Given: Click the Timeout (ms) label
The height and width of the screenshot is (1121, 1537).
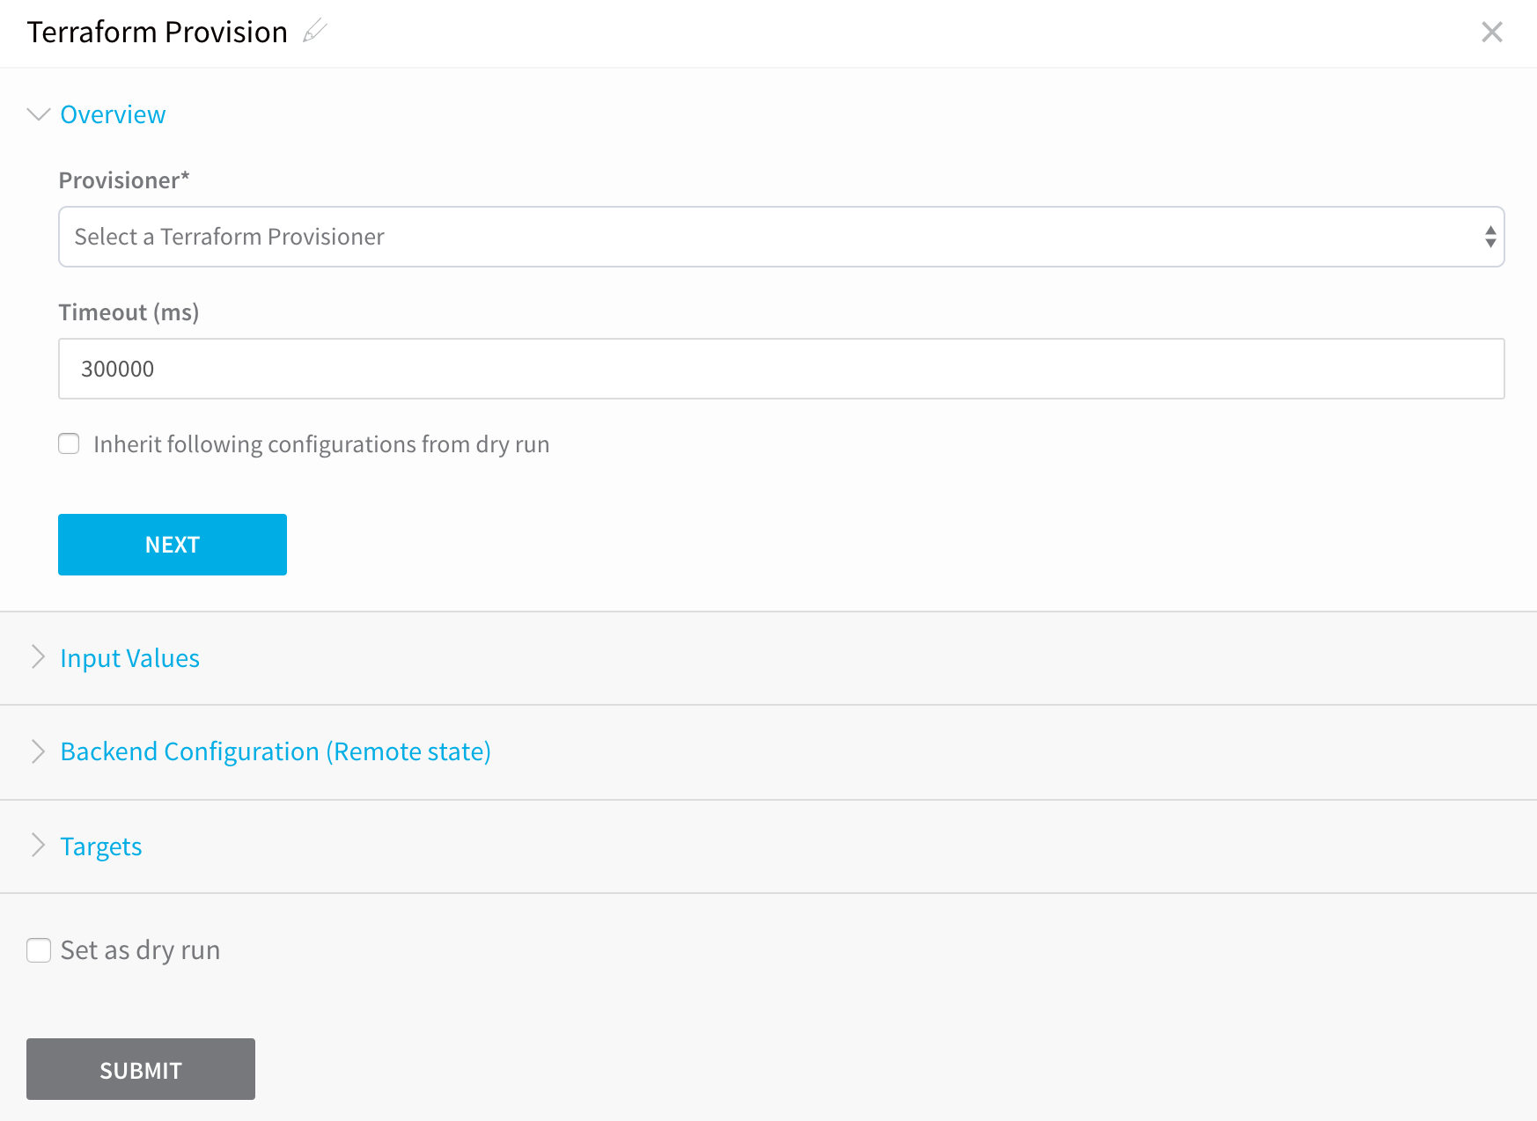Looking at the screenshot, I should coord(129,312).
